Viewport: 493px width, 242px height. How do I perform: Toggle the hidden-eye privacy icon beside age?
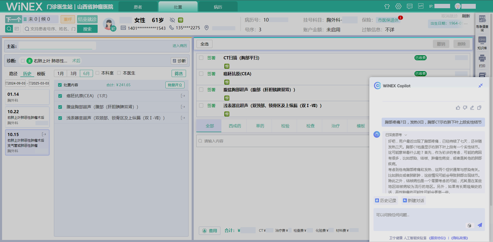tap(172, 20)
